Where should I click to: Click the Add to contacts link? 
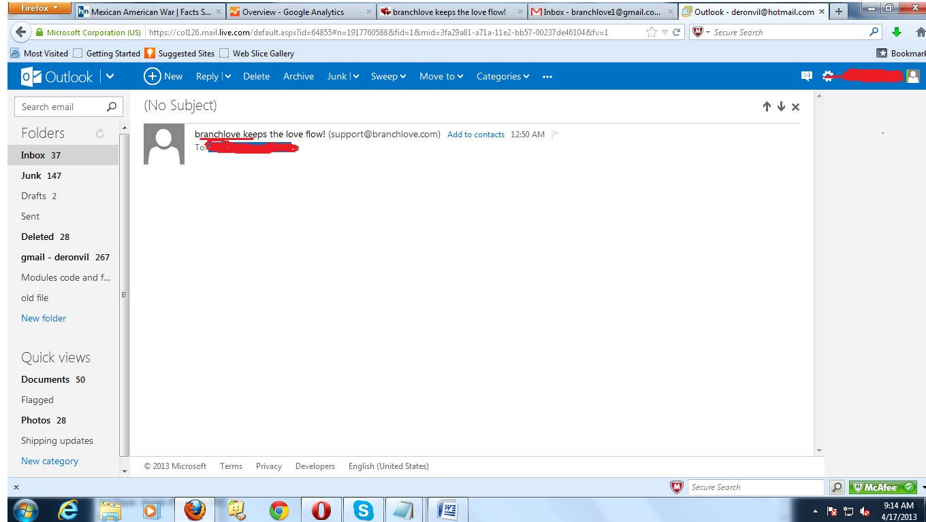pos(476,135)
